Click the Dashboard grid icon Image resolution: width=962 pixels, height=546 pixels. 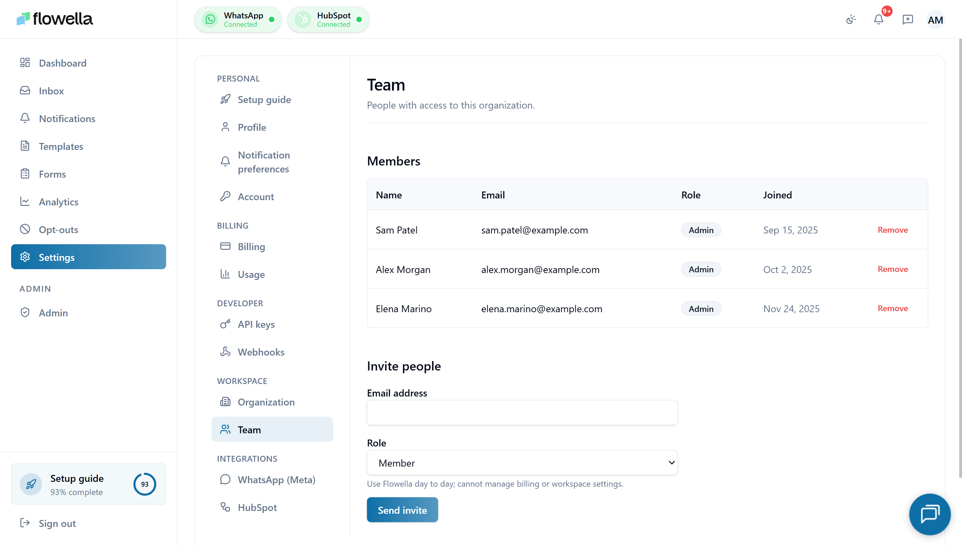[x=25, y=63]
